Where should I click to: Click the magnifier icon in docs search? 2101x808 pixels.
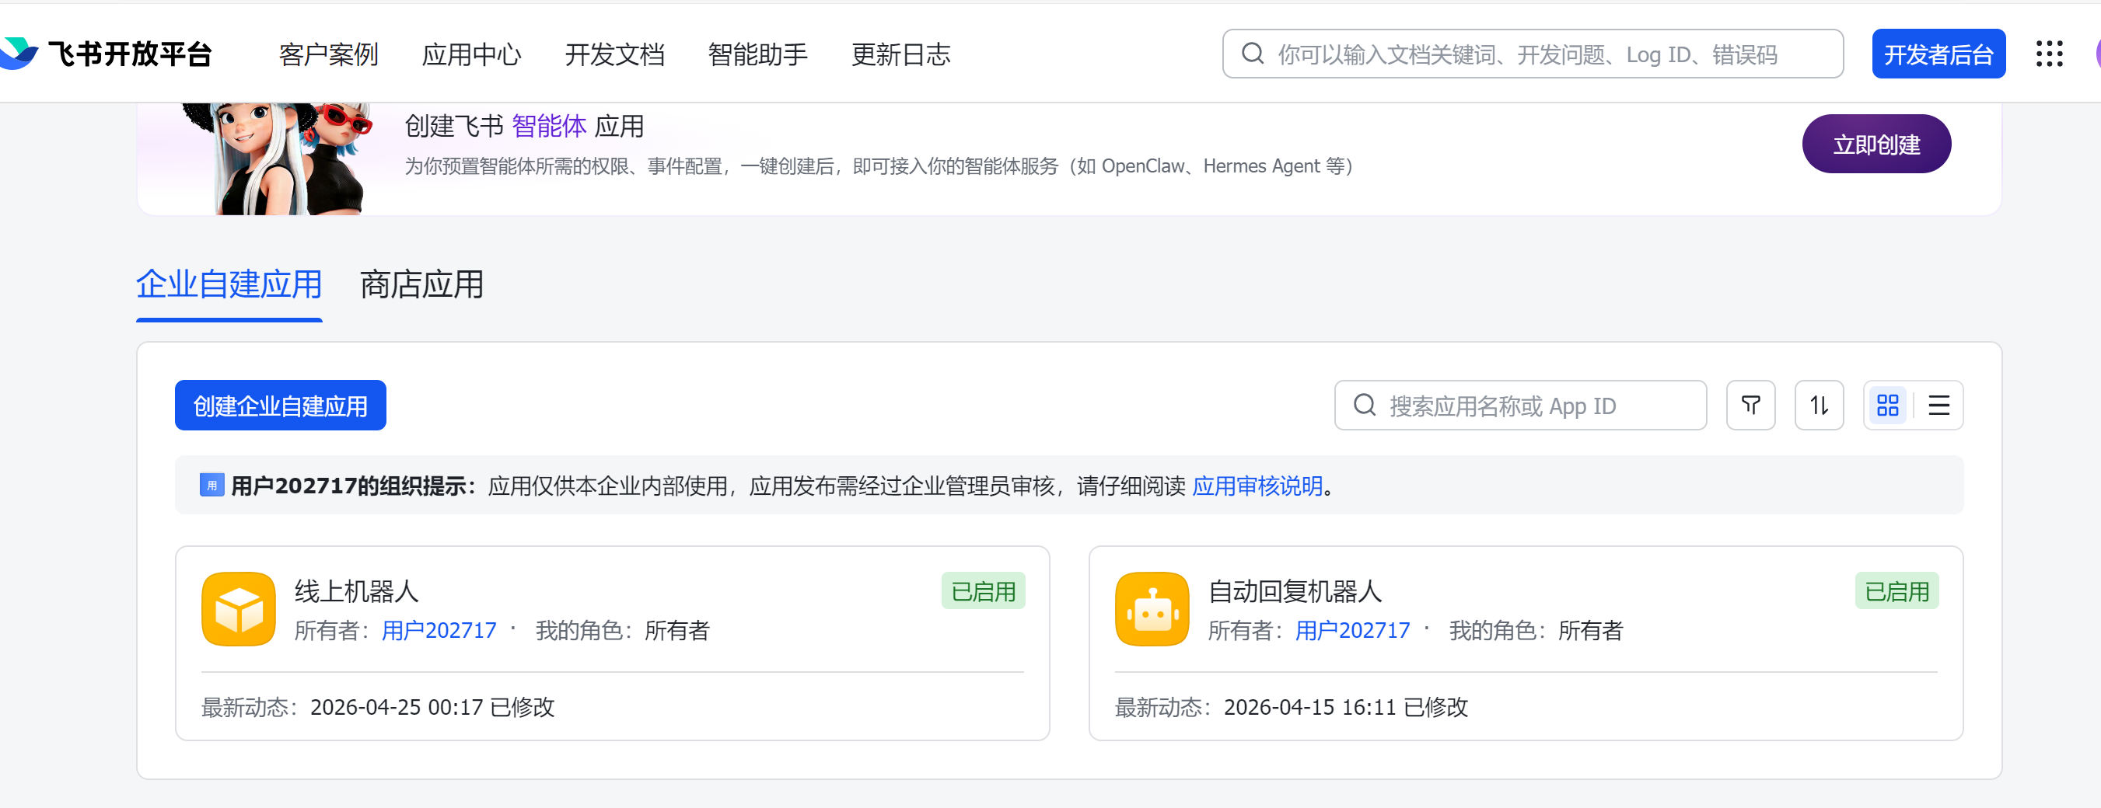1252,54
